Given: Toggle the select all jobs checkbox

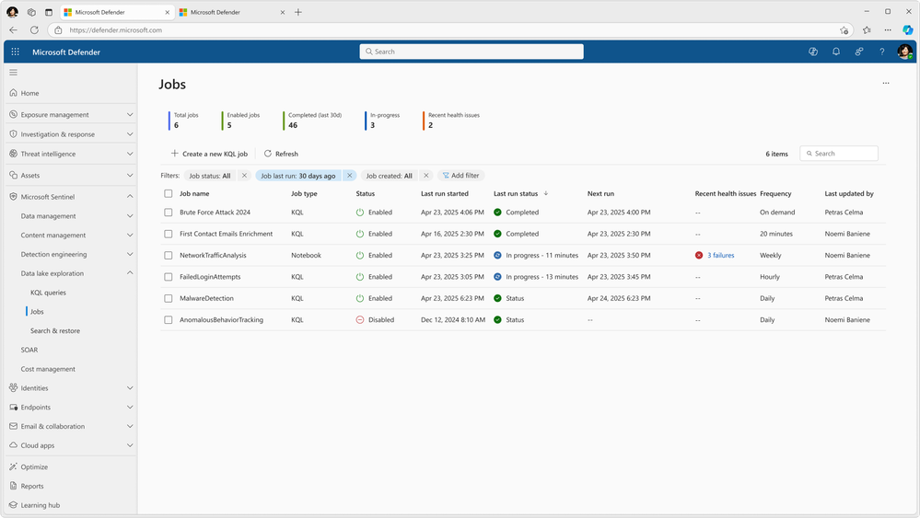Looking at the screenshot, I should pos(169,193).
